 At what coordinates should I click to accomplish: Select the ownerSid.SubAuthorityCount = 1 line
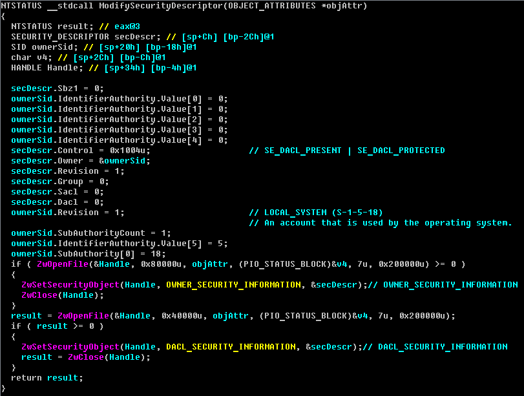pos(91,233)
